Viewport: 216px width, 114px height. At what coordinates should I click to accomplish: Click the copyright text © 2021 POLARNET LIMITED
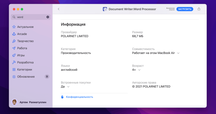151,87
